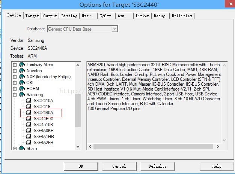This screenshot has width=235, height=174.
Task: Click the ROHM vendor book icon
Action: click(x=22, y=88)
